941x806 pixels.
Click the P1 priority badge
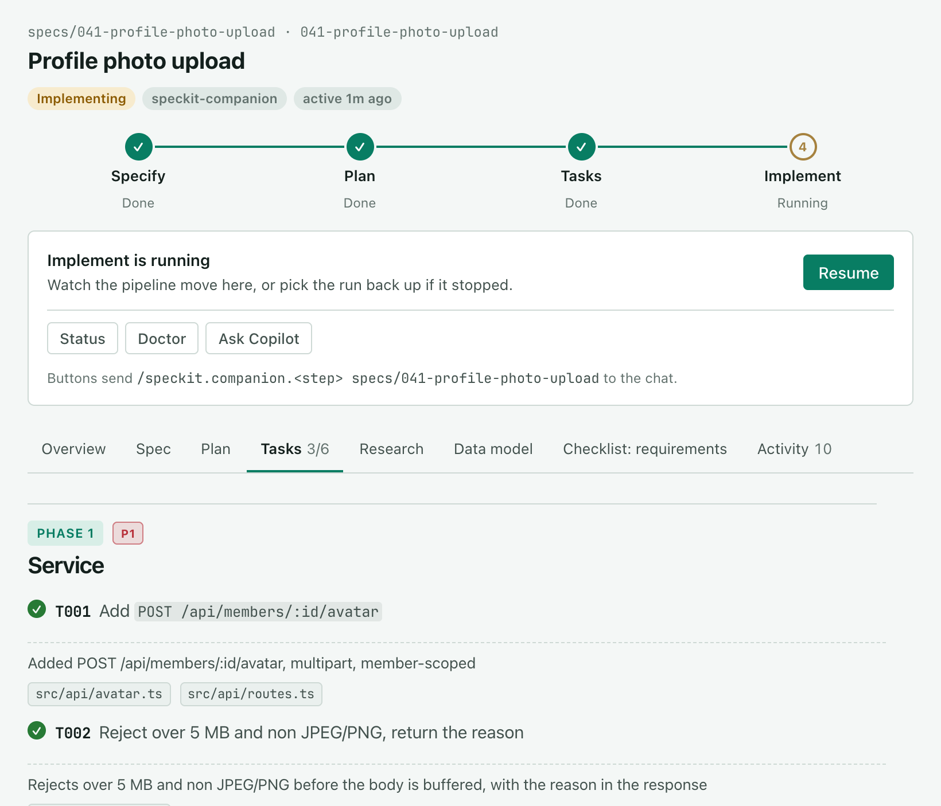pos(128,534)
